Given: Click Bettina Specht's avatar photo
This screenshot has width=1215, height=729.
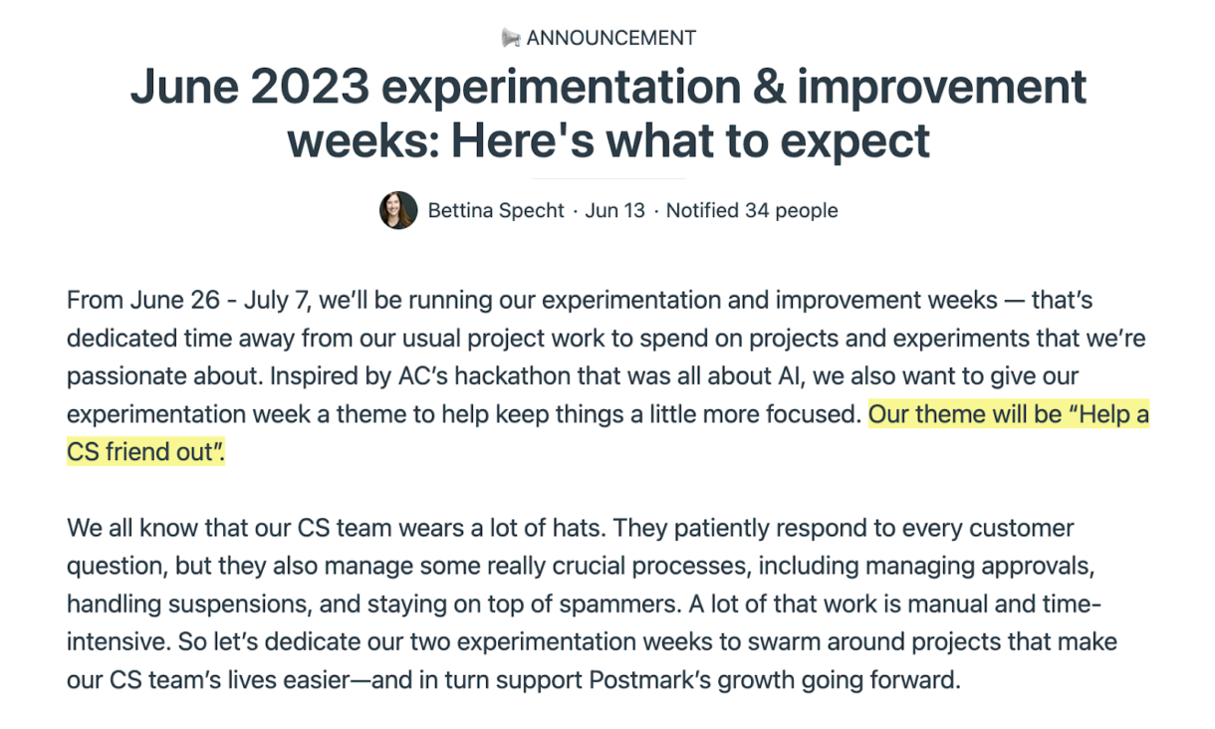Looking at the screenshot, I should [398, 210].
